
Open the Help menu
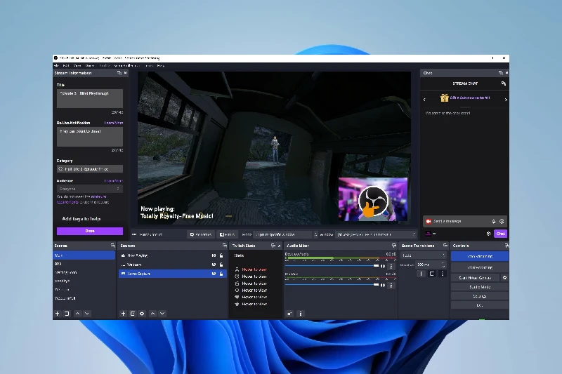[x=161, y=66]
